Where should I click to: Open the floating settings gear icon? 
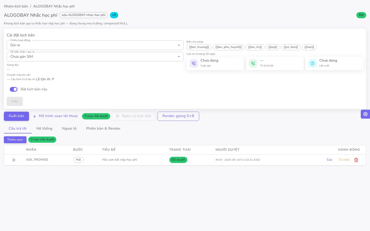[x=365, y=114]
